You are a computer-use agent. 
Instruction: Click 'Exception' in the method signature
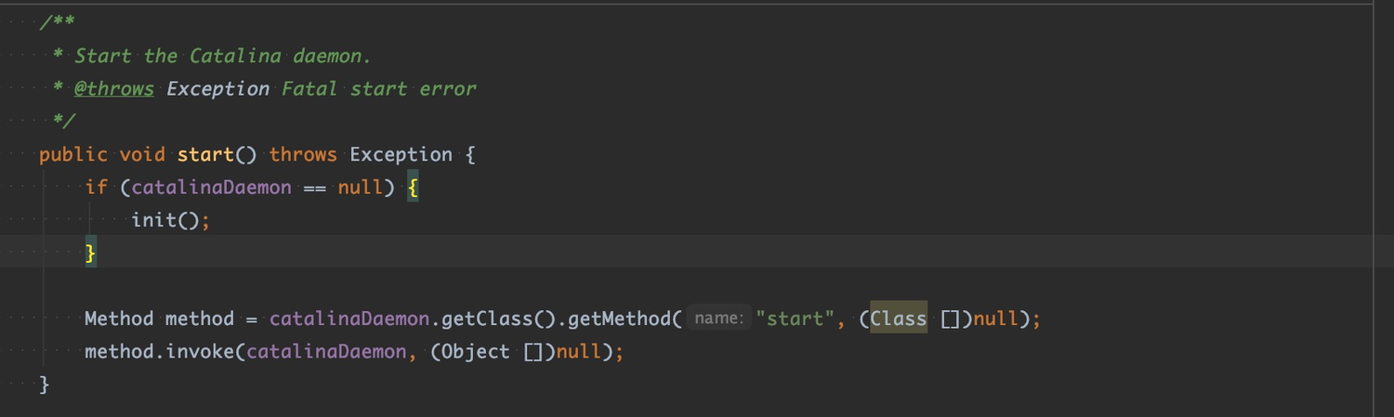pos(401,154)
